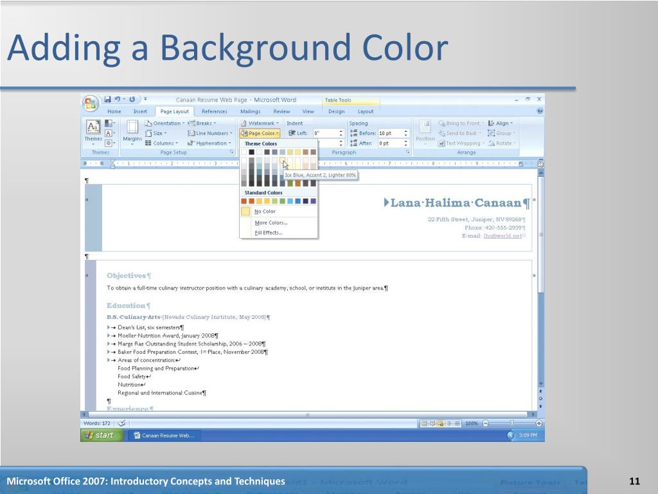Viewport: 658px width, 494px height.
Task: Click the Spacing After value field
Action: (390, 143)
